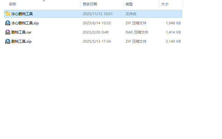Sort files by the 修改日期 column header
The height and width of the screenshot is (139, 222).
[x=90, y=4]
